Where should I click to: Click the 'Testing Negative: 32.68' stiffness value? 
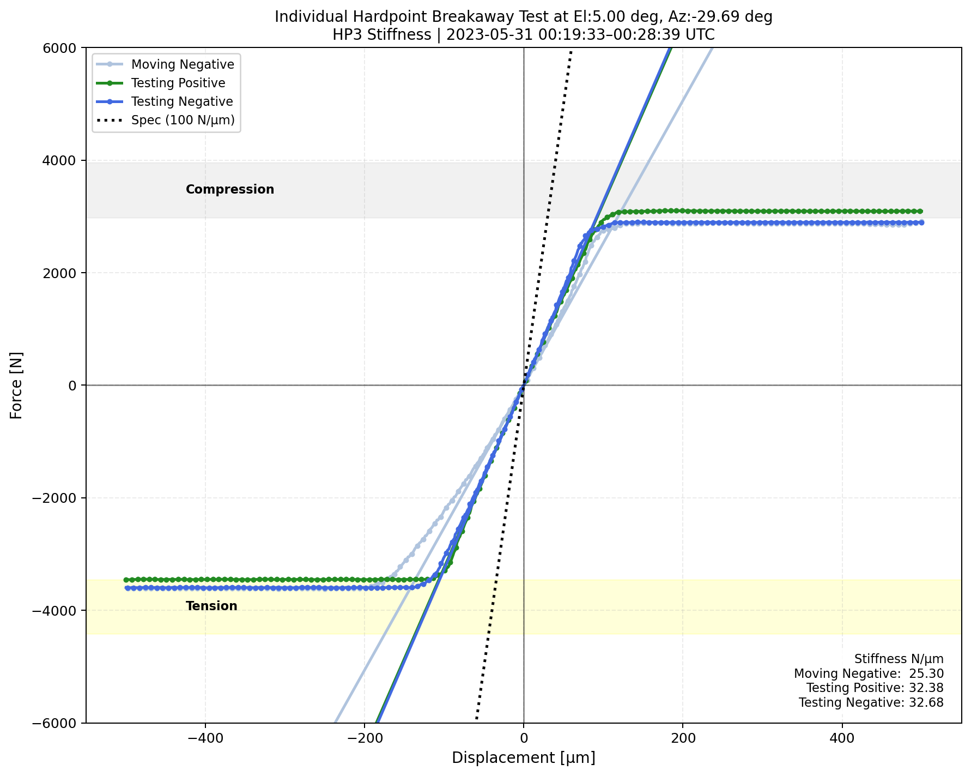[871, 702]
